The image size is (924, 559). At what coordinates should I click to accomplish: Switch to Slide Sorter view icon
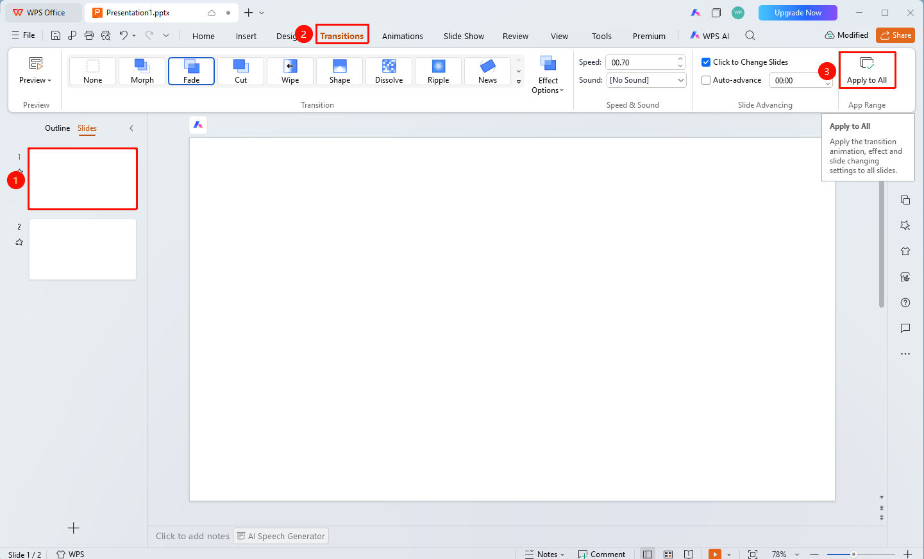668,554
